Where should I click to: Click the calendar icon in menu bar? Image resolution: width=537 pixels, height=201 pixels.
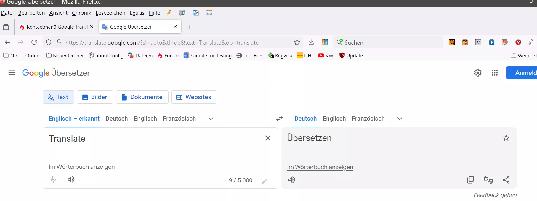tap(209, 13)
